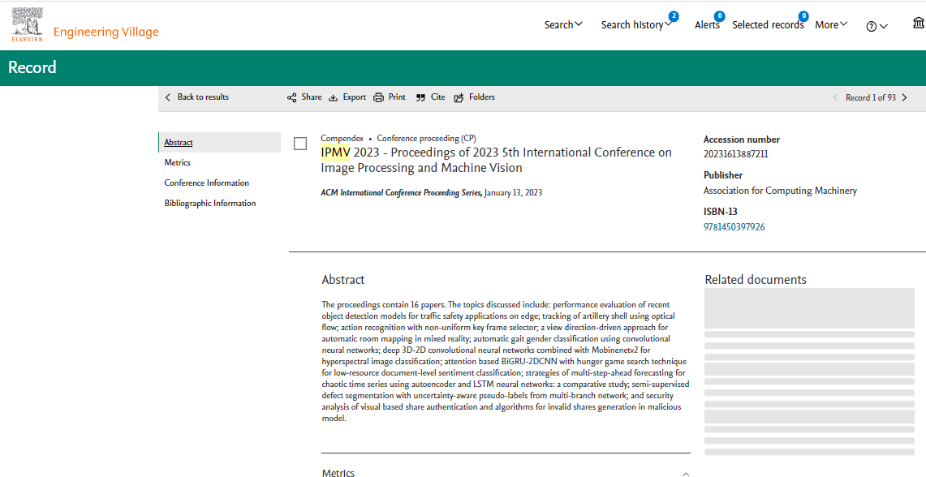
Task: Click the institution building icon
Action: click(919, 24)
